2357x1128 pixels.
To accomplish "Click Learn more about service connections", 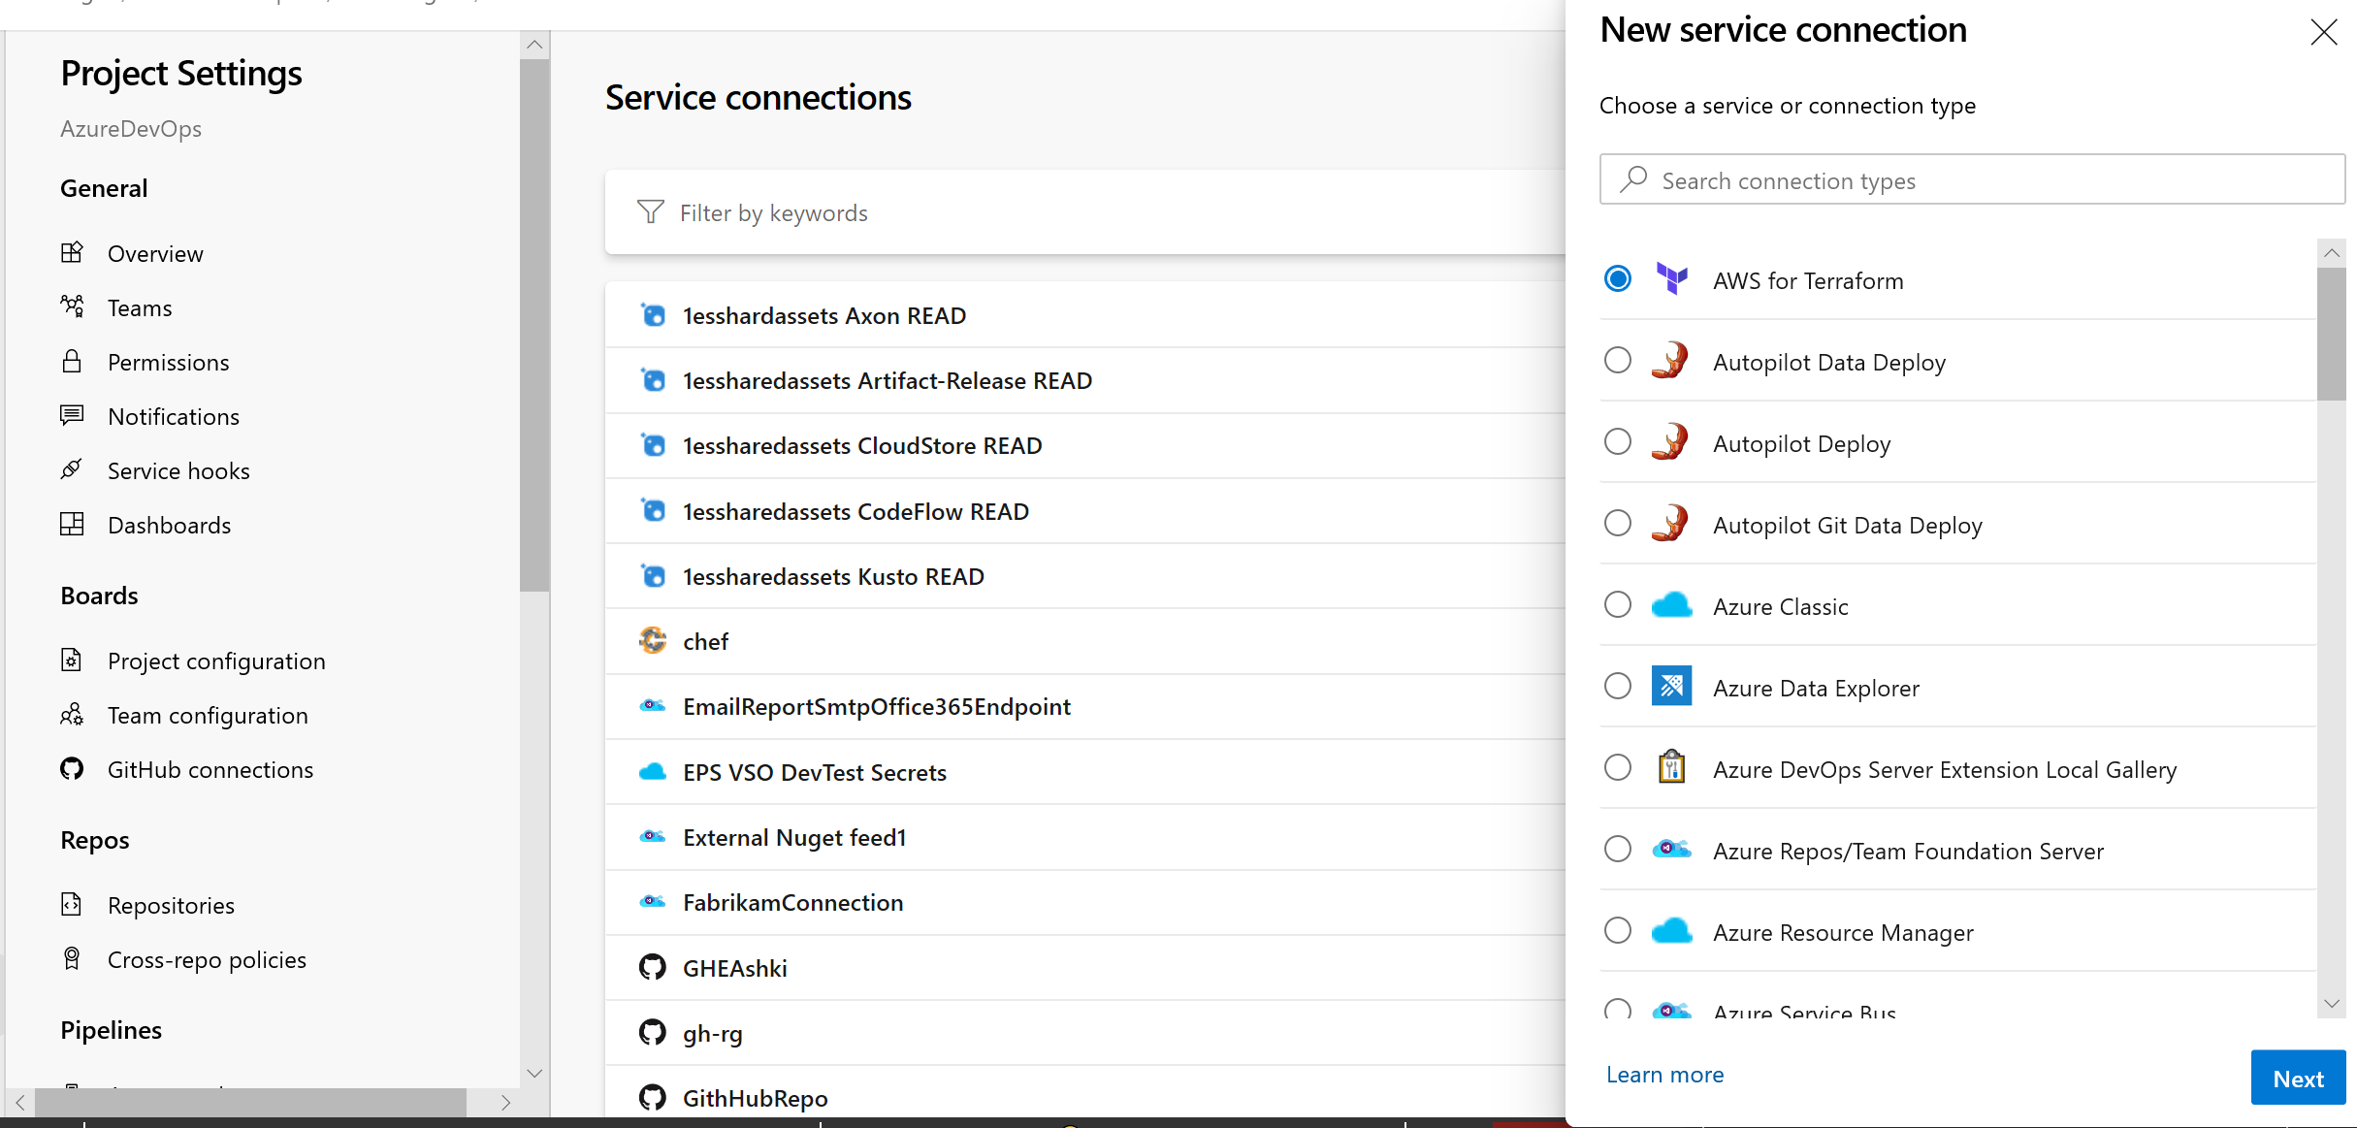I will pyautogui.click(x=1664, y=1074).
